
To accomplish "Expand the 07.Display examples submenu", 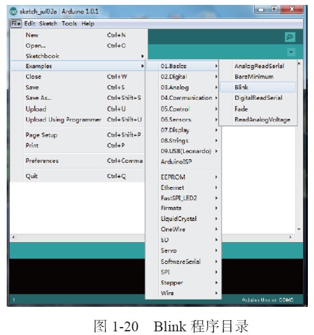I will (x=183, y=130).
